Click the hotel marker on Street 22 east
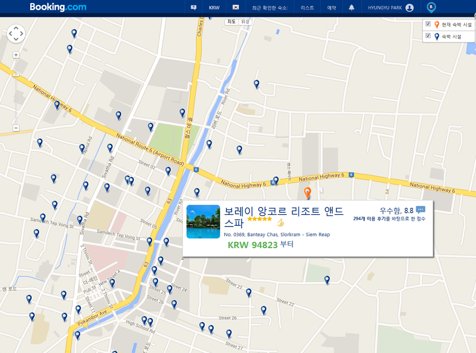Viewport: 476px width, 353px height. pos(263,310)
